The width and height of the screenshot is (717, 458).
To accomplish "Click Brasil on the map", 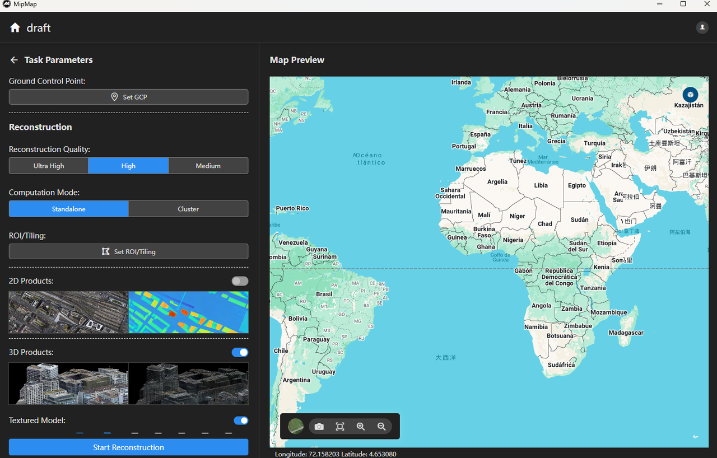I will [x=324, y=294].
